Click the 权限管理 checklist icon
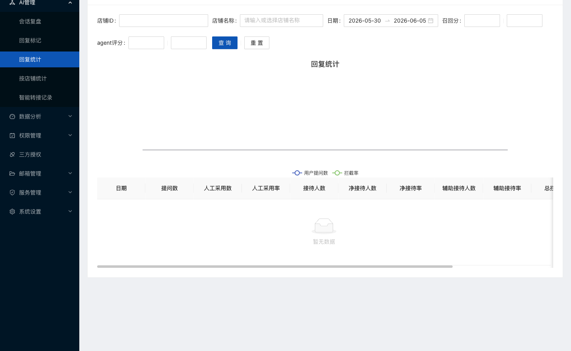The width and height of the screenshot is (571, 351). [12, 135]
